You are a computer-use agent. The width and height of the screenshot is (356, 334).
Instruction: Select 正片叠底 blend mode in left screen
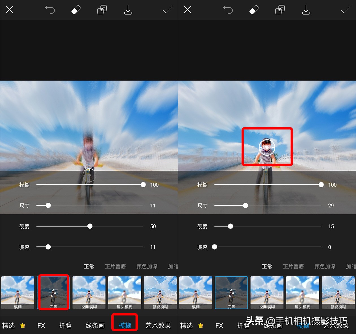coord(115,266)
